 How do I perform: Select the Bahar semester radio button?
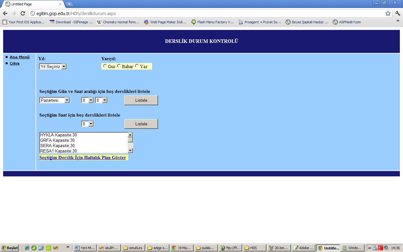coord(119,66)
